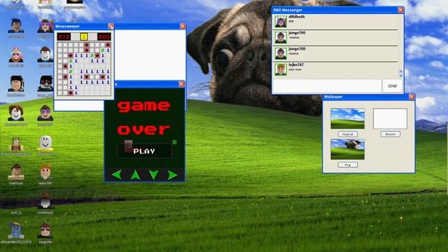Click lejko787's avatar in RBX Messenger
This screenshot has height=252, width=448.
pyautogui.click(x=281, y=69)
